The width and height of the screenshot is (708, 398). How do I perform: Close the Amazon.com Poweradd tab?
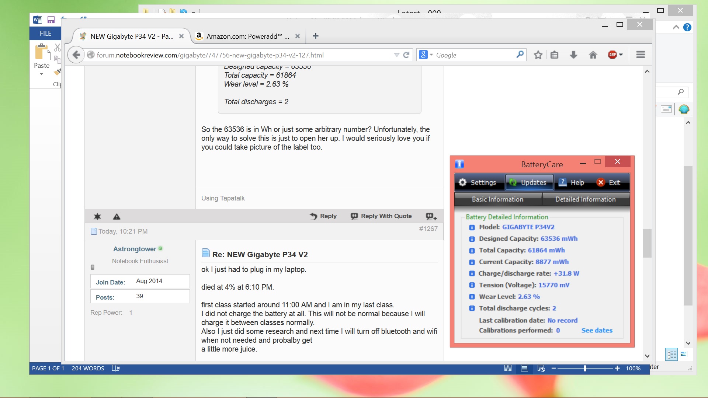pyautogui.click(x=298, y=36)
